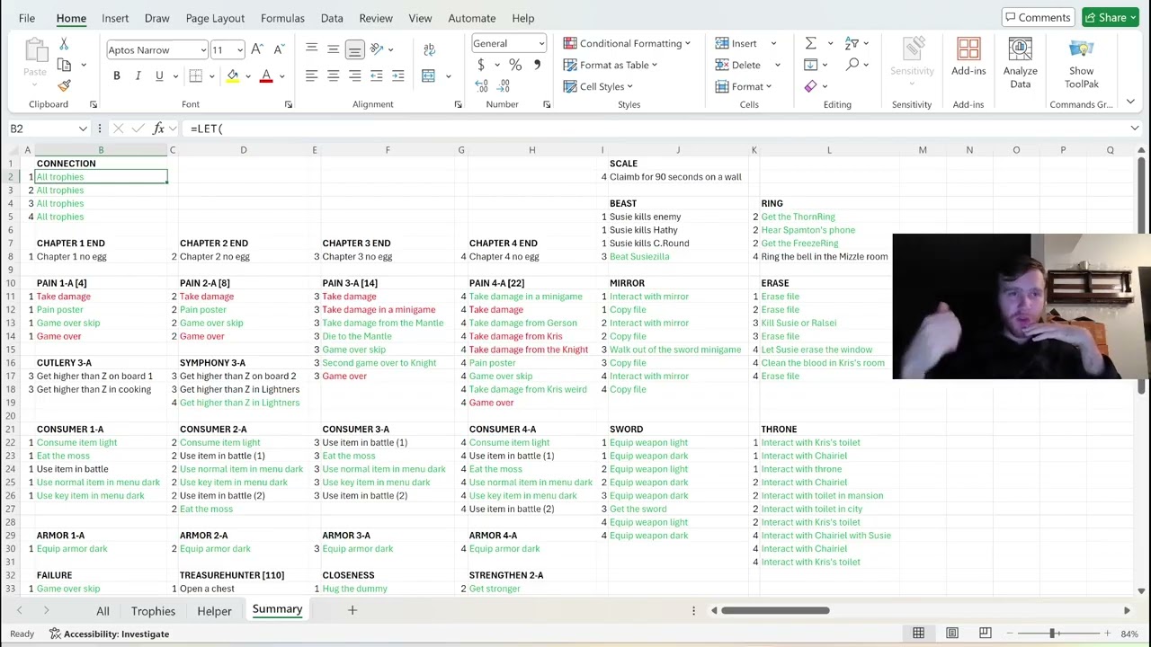The image size is (1151, 647).
Task: Switch to Page Break Preview icon
Action: (986, 634)
